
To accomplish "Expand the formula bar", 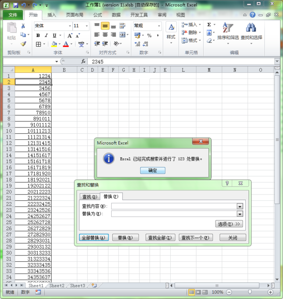I will click(x=277, y=61).
